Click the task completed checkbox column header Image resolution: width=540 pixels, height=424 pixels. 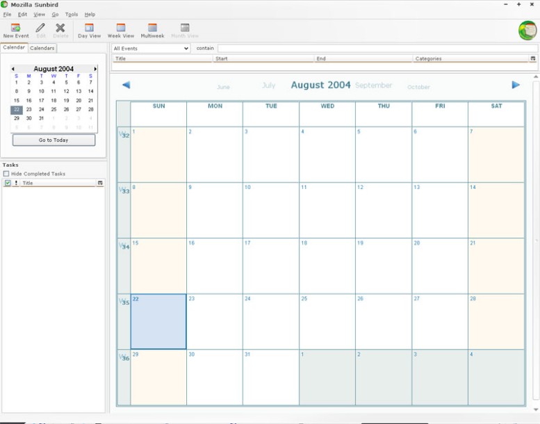[8, 183]
